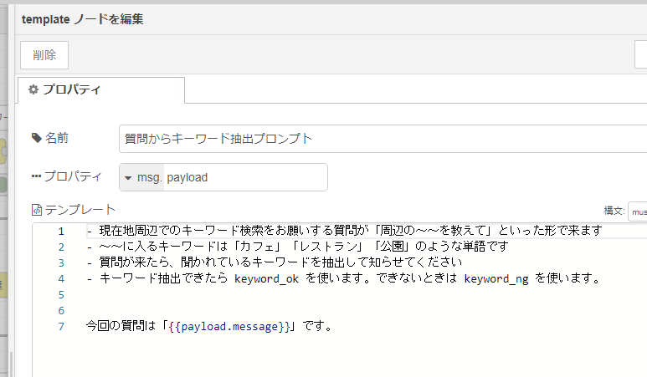Click line number 4 in editor gutter

60,278
